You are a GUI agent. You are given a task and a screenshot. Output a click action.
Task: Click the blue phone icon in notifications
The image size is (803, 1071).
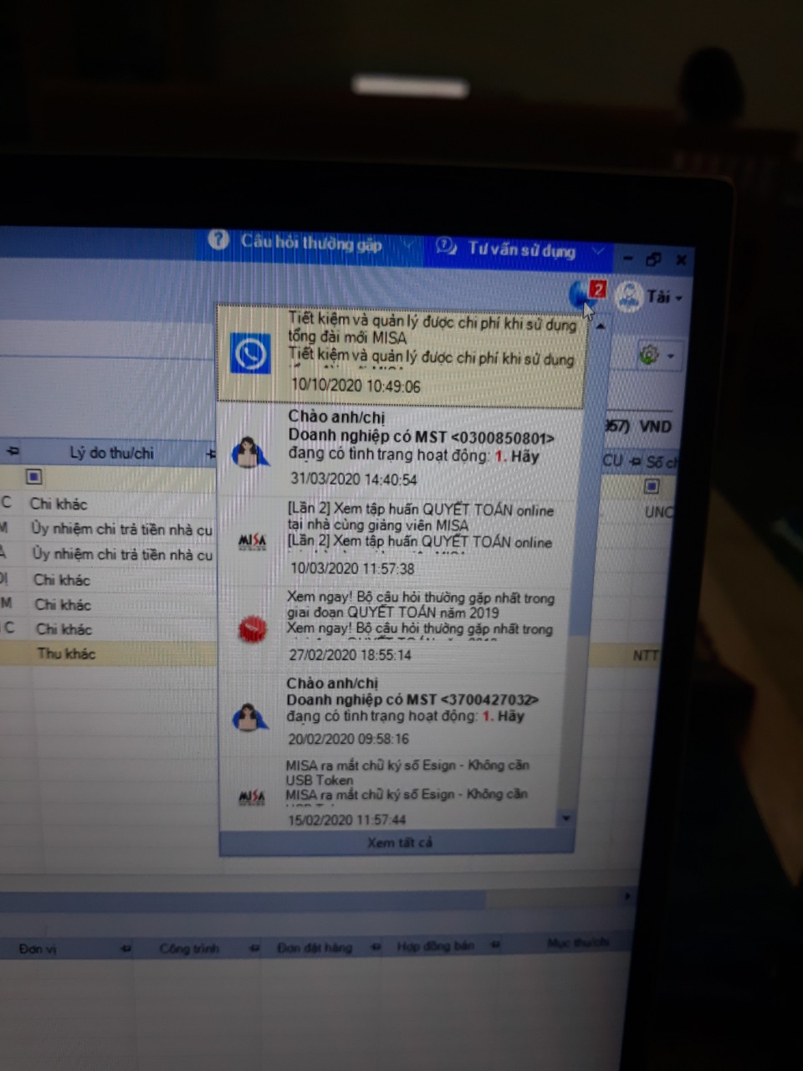pyautogui.click(x=250, y=354)
